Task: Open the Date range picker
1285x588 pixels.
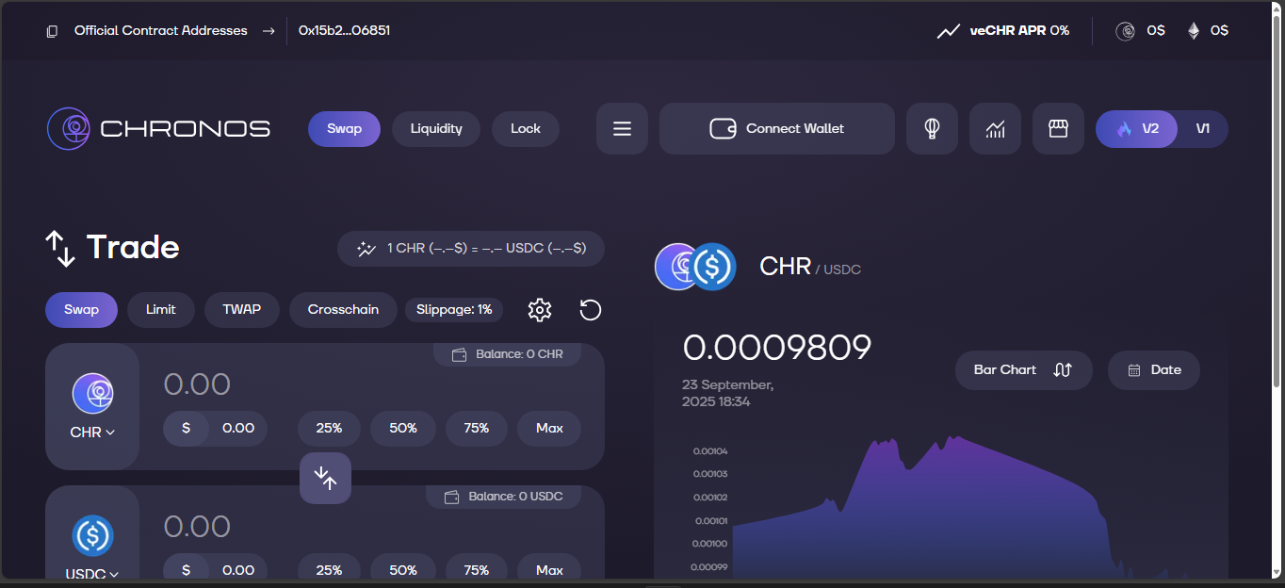Action: [x=1153, y=370]
